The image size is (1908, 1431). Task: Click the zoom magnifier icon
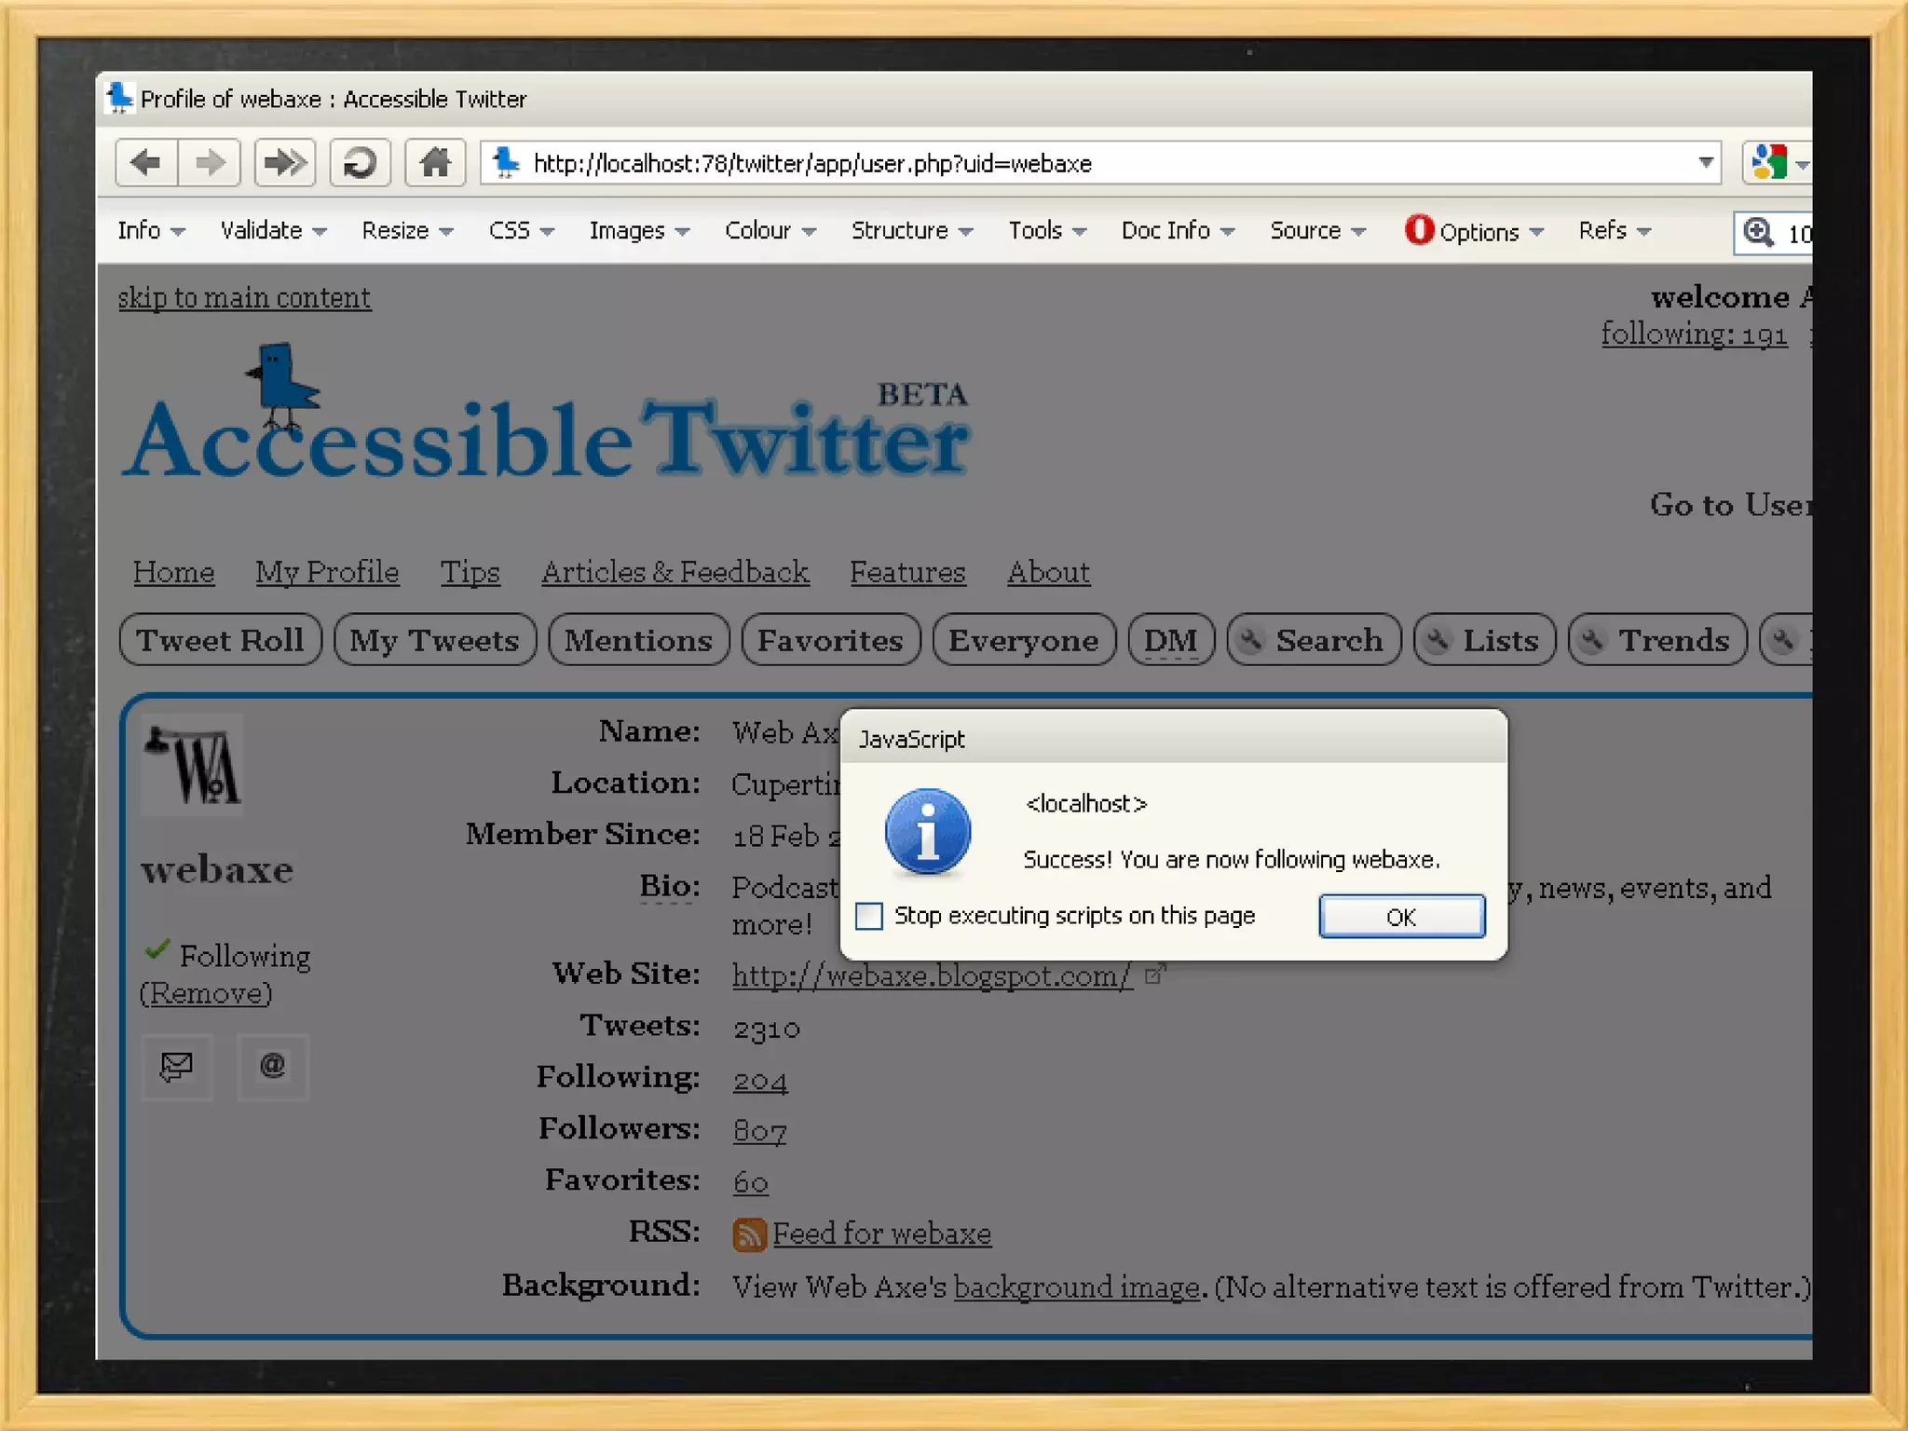(x=1758, y=231)
